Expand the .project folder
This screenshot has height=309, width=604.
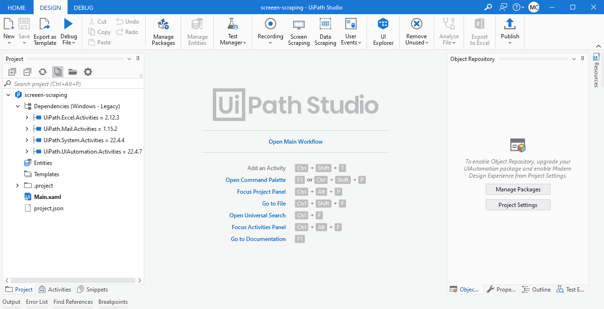pos(18,186)
